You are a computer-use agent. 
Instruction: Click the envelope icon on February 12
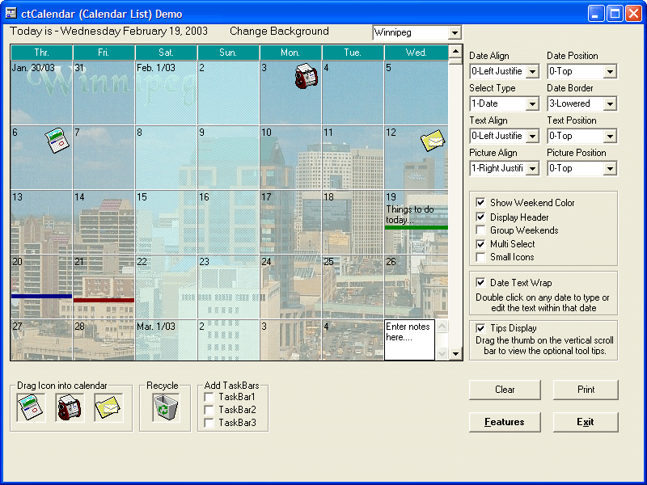[x=433, y=141]
